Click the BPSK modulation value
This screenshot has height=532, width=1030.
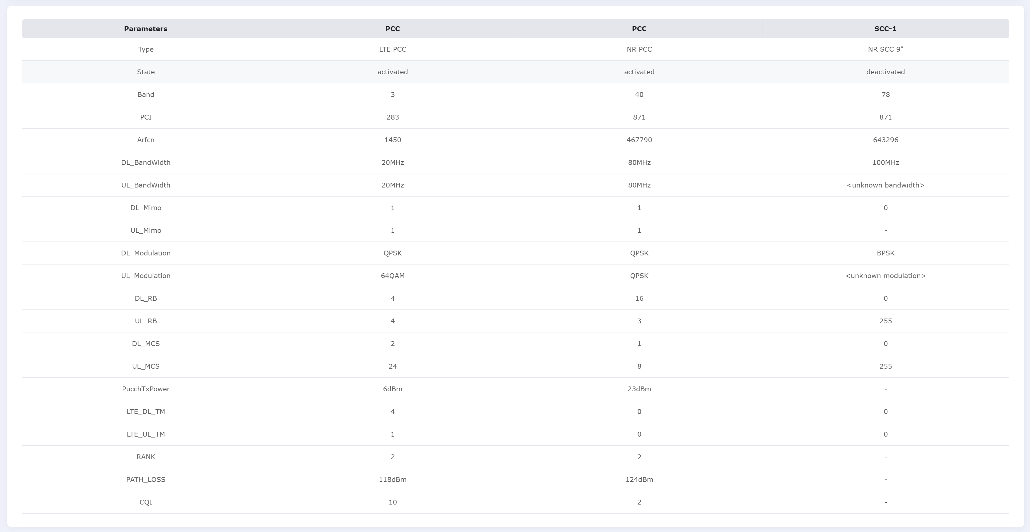(885, 253)
